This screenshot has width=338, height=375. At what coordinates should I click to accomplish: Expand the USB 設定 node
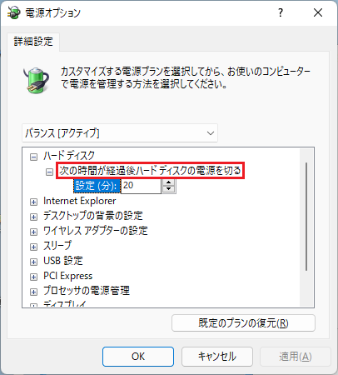33,262
